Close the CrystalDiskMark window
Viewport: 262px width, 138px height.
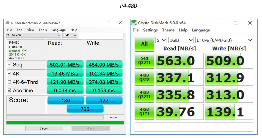(250, 23)
